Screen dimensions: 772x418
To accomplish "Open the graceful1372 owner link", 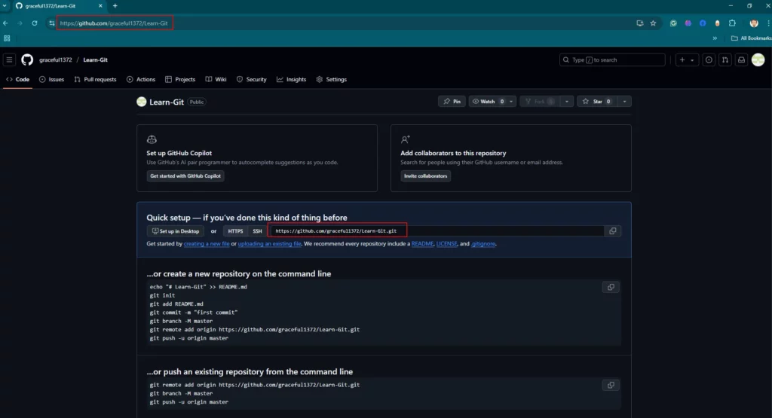I will [56, 60].
